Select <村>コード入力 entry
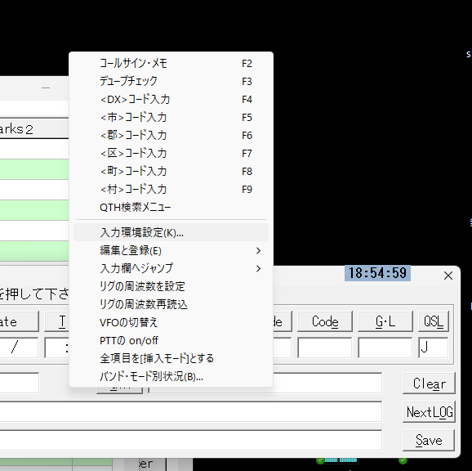This screenshot has height=471, width=472. tap(171, 189)
